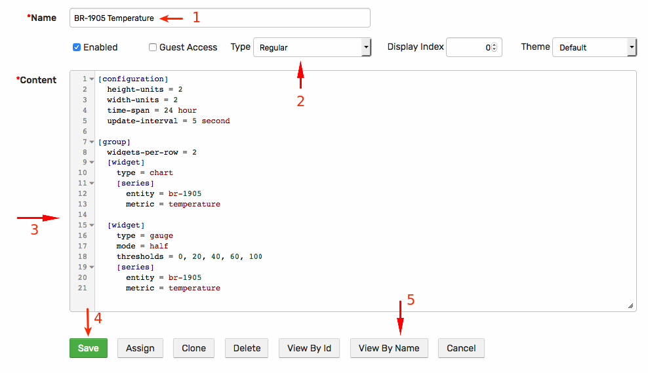Screen dimensions: 648x373
Task: Fold the first [widget] block at line 9
Action: [x=92, y=163]
